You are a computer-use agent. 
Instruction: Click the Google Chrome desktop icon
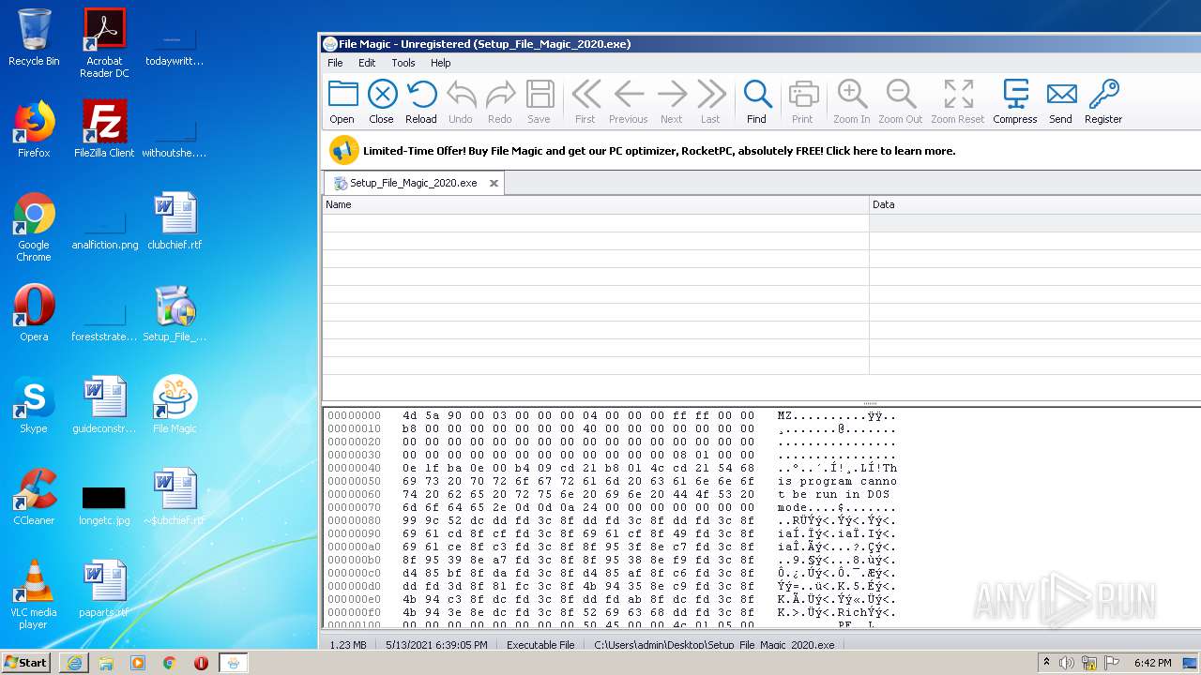(34, 227)
